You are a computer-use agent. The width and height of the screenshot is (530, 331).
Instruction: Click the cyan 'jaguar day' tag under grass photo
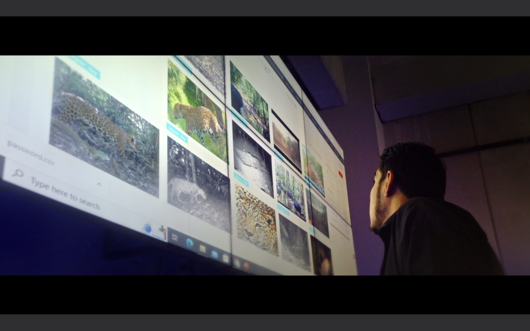coord(177,133)
